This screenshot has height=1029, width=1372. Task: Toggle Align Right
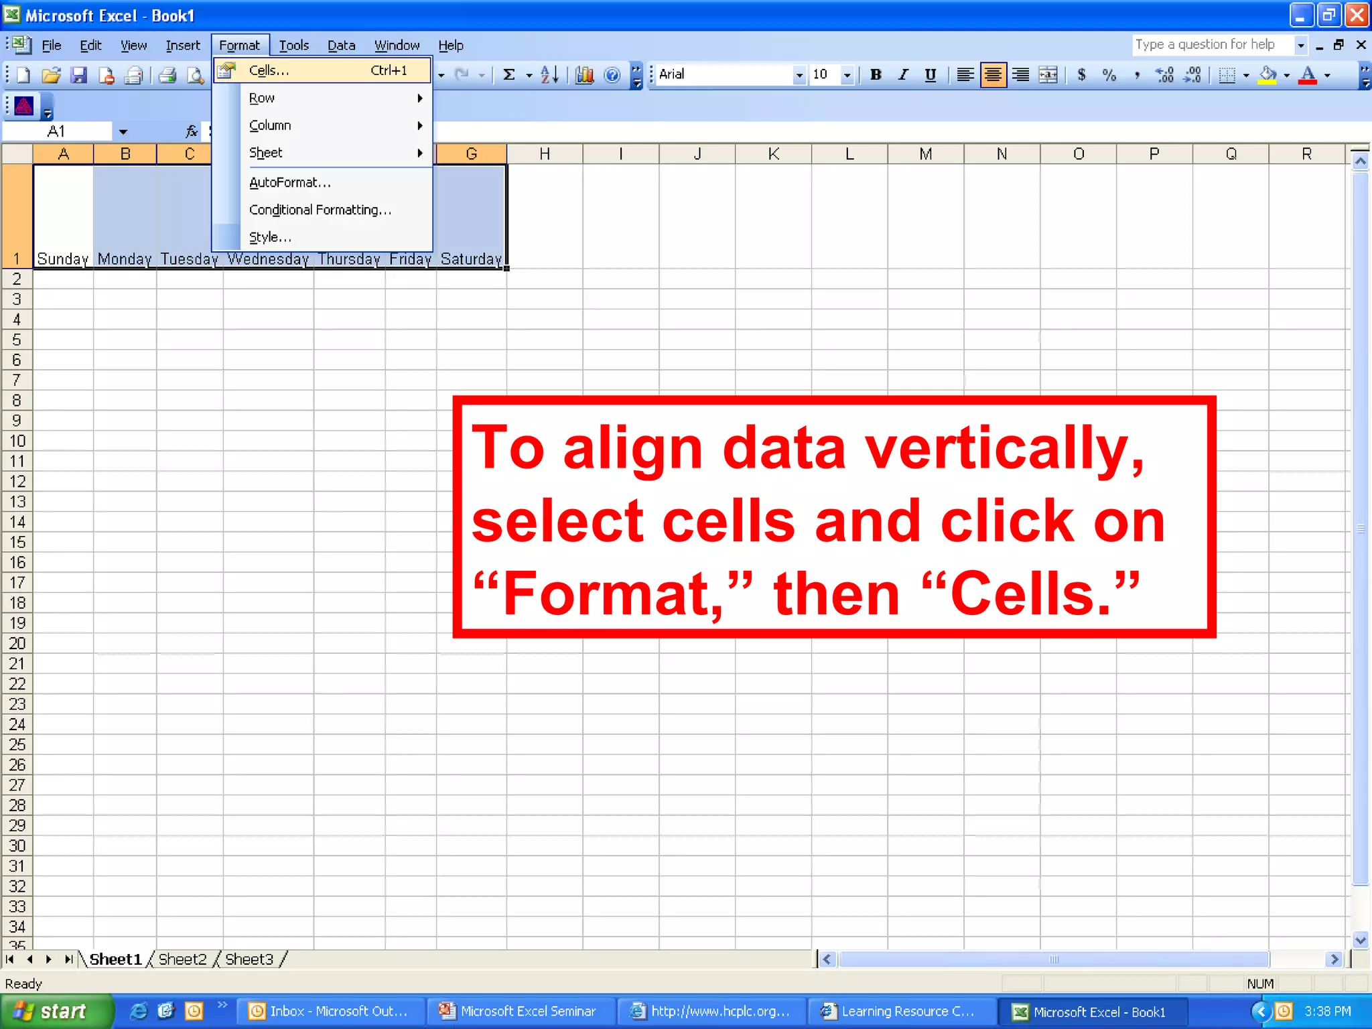pos(1020,75)
